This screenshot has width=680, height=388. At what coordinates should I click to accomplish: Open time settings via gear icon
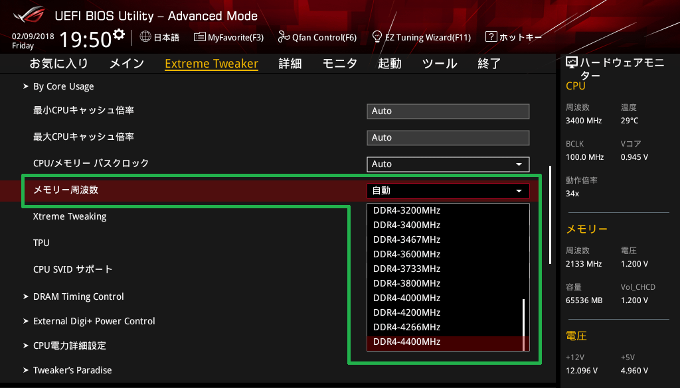coord(118,34)
